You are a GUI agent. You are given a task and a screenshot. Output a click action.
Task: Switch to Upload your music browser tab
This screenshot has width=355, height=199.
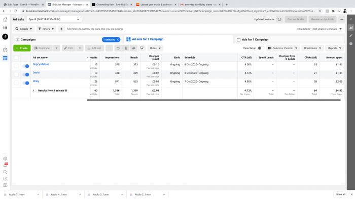click(156, 5)
